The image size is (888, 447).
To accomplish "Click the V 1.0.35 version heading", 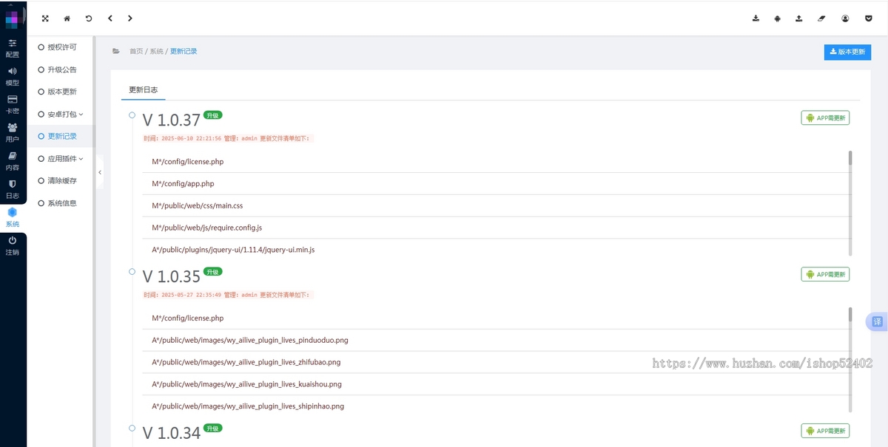I will click(172, 277).
